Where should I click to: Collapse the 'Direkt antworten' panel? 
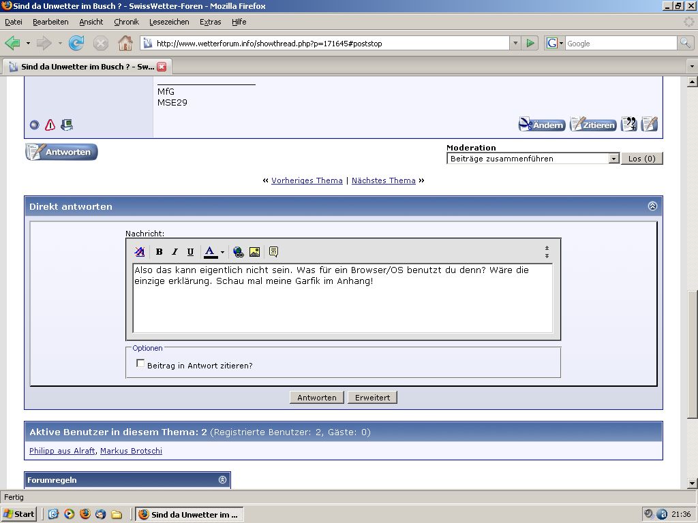point(652,206)
